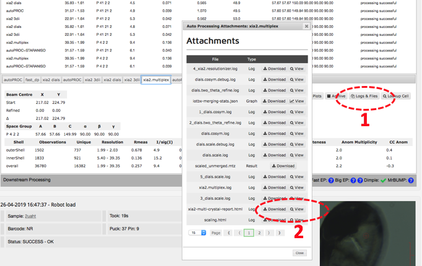Screen dimensions: 422x266
Task: Select the xia2.multiplex tab
Action: pyautogui.click(x=155, y=80)
